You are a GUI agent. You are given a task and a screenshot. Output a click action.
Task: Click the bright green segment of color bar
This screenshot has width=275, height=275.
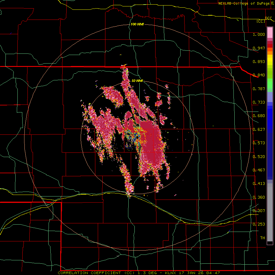(x=270, y=83)
